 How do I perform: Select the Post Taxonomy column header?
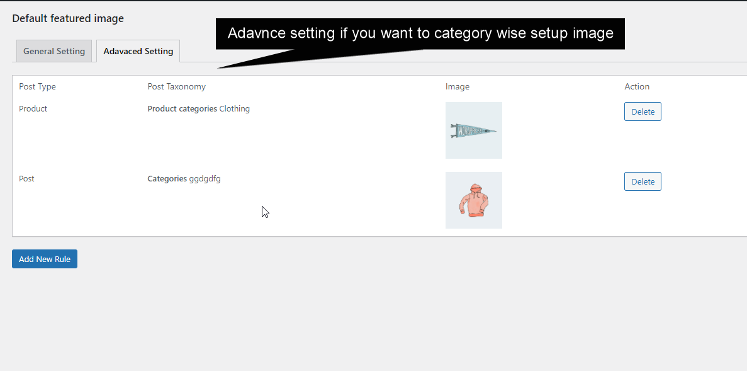click(176, 86)
